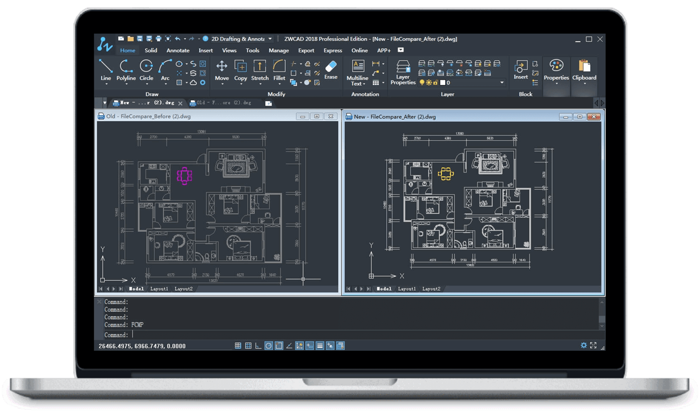Select the Line tool

pyautogui.click(x=105, y=70)
